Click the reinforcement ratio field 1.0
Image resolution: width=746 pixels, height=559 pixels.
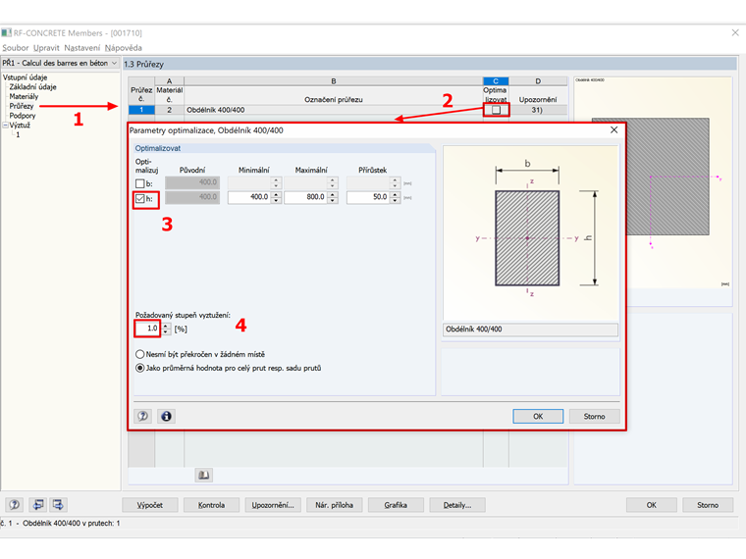coord(147,329)
